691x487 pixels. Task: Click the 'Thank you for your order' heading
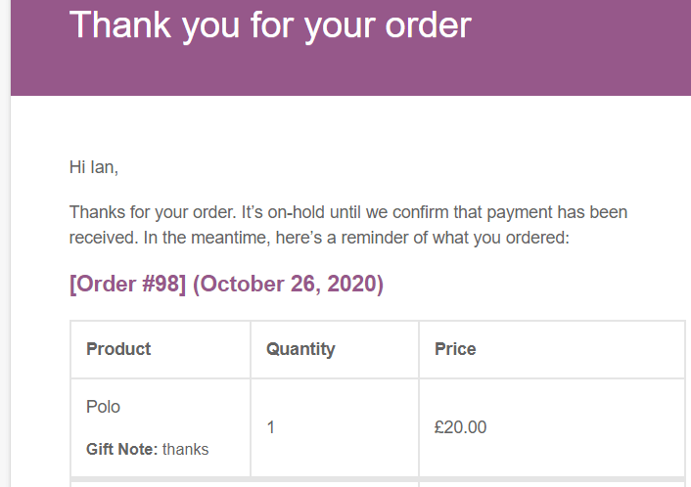(270, 26)
